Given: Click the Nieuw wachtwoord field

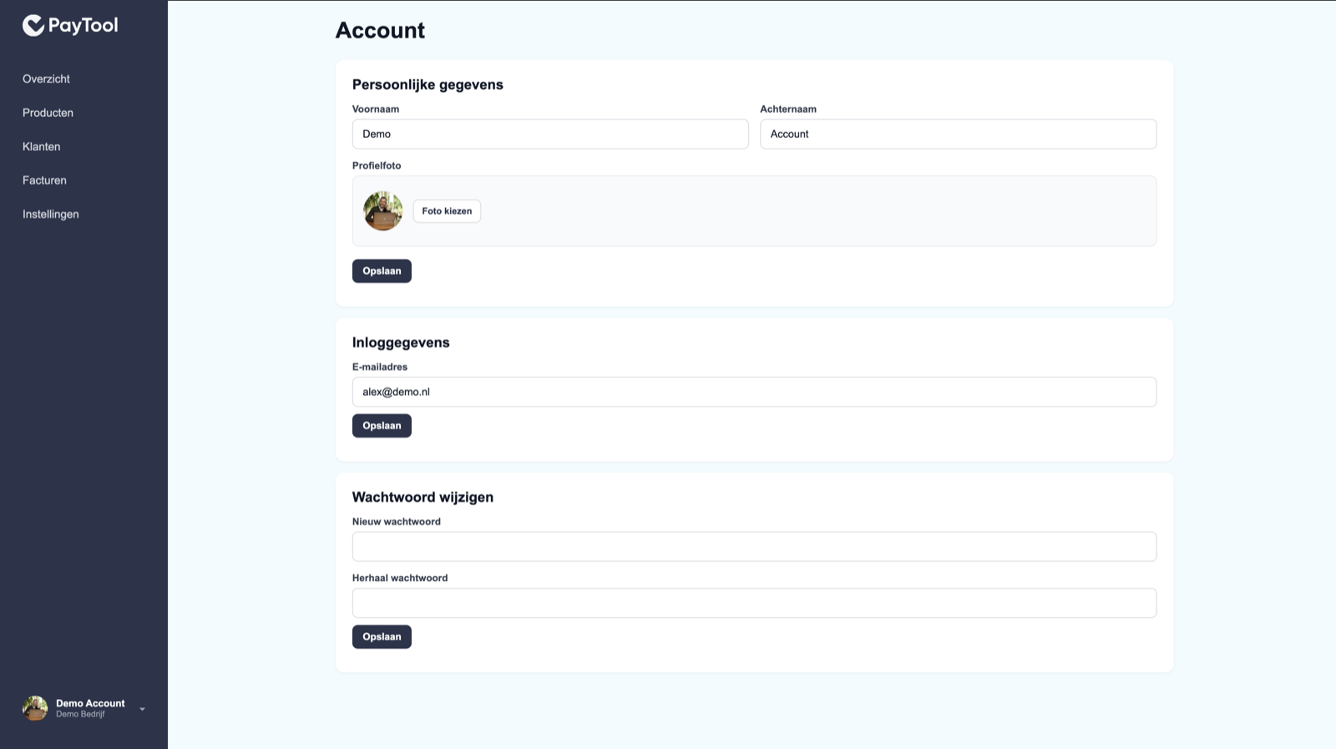Looking at the screenshot, I should click(754, 547).
